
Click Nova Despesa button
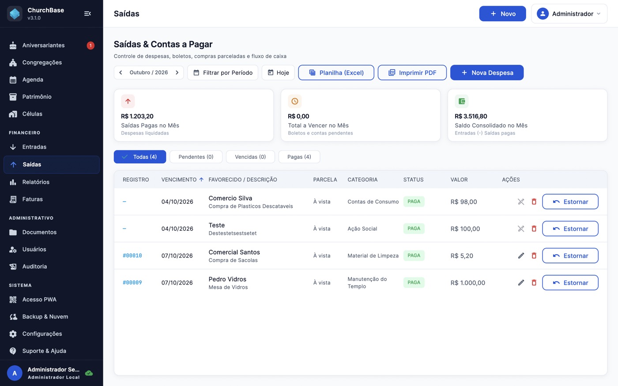click(x=487, y=73)
